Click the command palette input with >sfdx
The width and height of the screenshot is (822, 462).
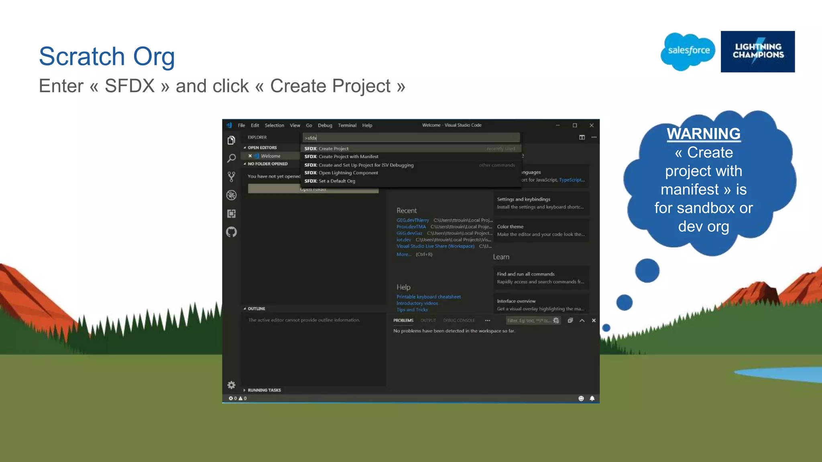(411, 138)
